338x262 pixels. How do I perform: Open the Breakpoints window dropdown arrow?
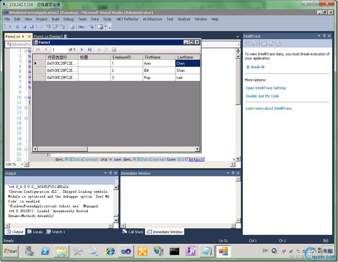coord(106,27)
